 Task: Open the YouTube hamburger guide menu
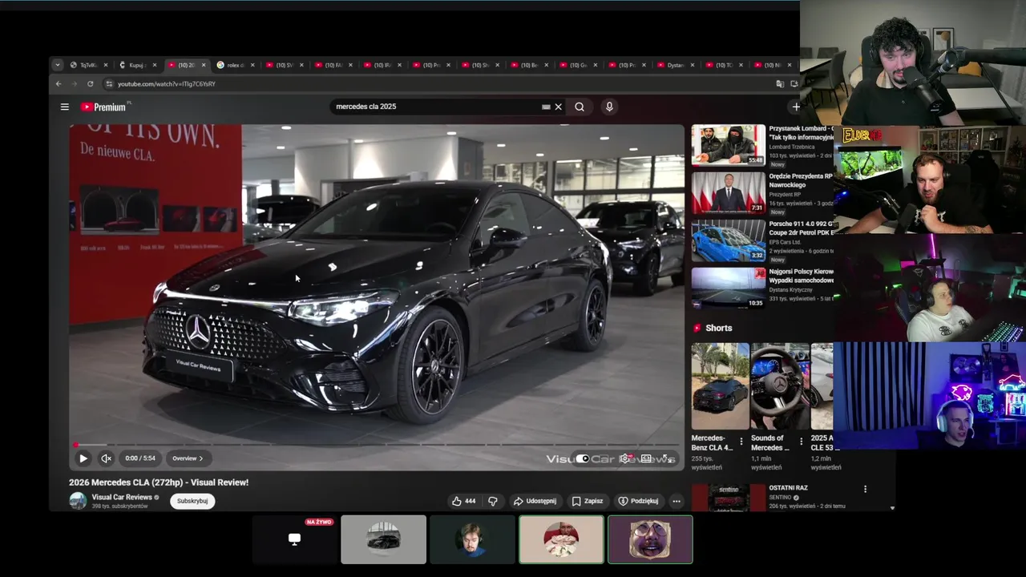point(65,107)
